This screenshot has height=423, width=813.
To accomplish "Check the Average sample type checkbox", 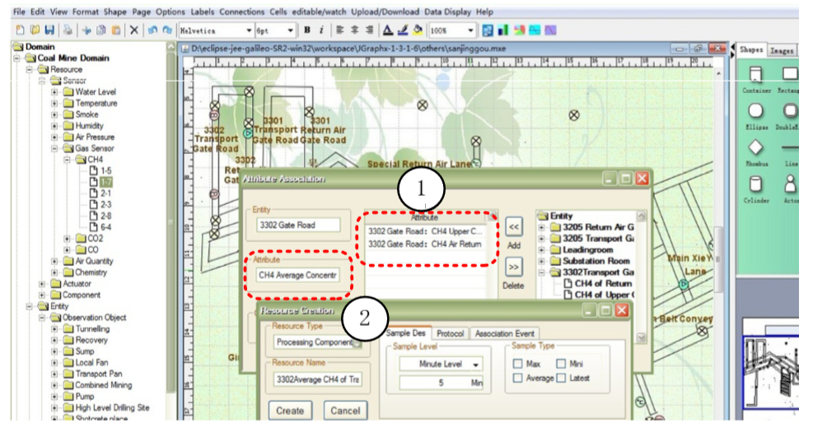I will click(x=518, y=378).
